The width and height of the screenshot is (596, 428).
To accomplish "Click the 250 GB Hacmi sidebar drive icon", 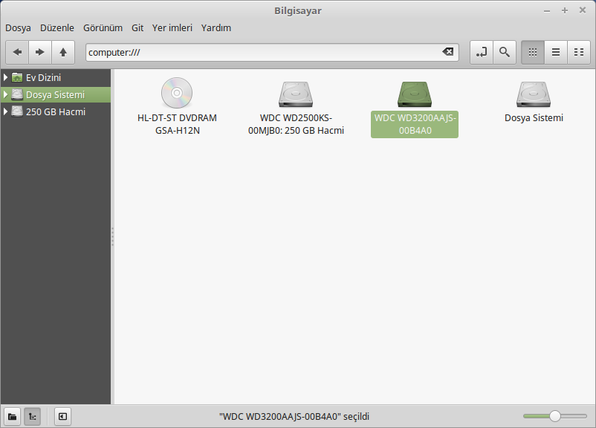I will point(17,111).
